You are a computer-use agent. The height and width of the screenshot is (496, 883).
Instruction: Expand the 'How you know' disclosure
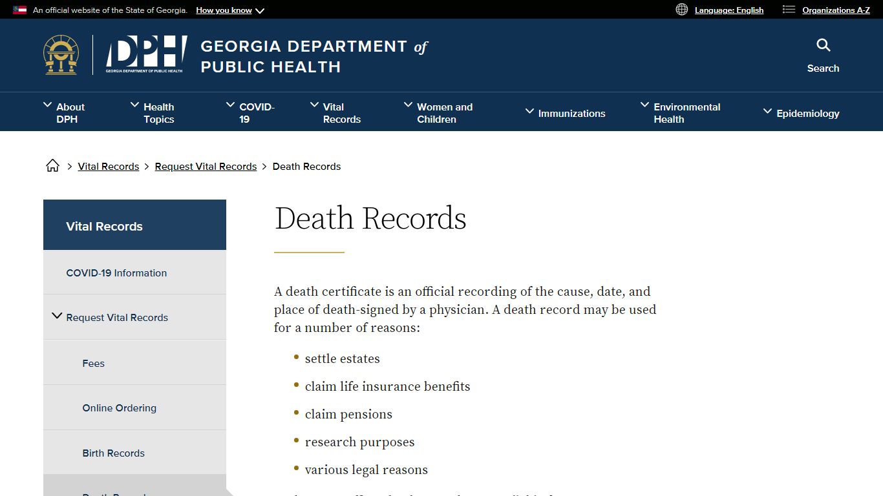coord(230,10)
